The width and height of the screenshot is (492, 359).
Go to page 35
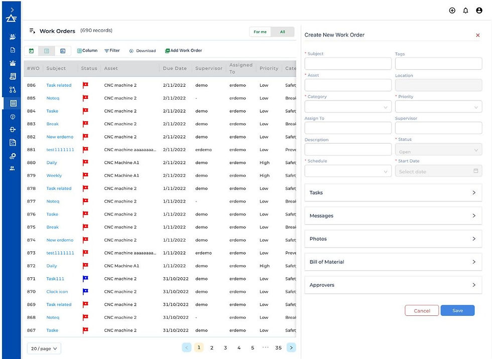[x=278, y=347]
